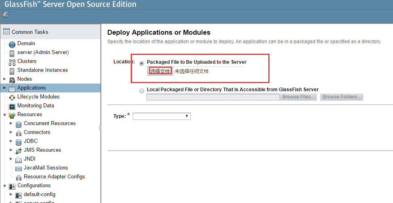Open default-config label in tree
The height and width of the screenshot is (203, 393).
tap(40, 194)
